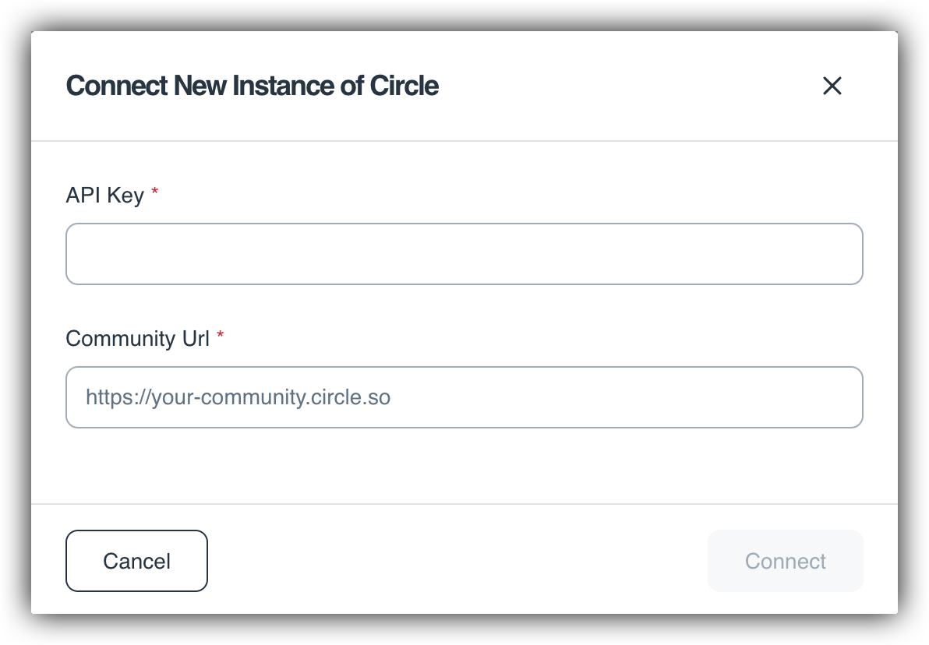Select the 'Connect New Instance of Circle' title

tap(252, 86)
